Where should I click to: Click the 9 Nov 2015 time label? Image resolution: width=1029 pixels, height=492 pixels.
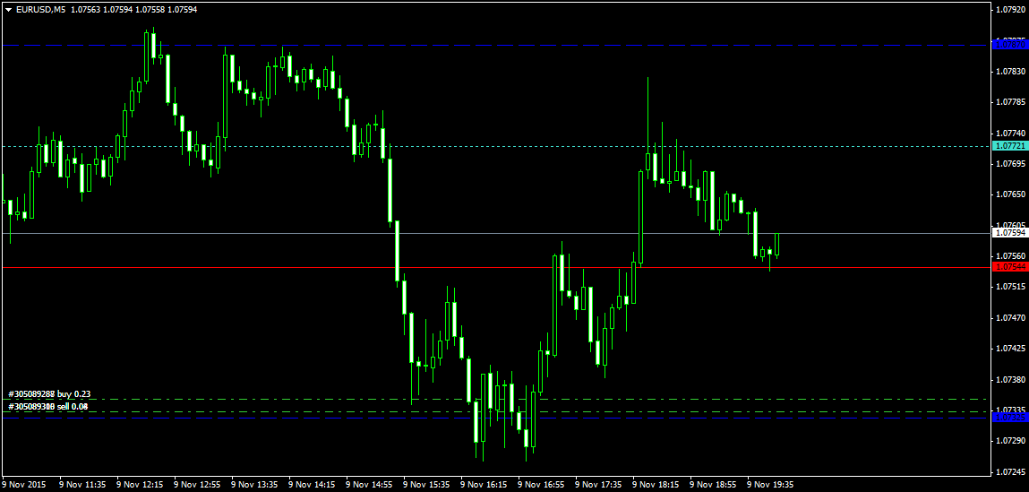click(24, 484)
